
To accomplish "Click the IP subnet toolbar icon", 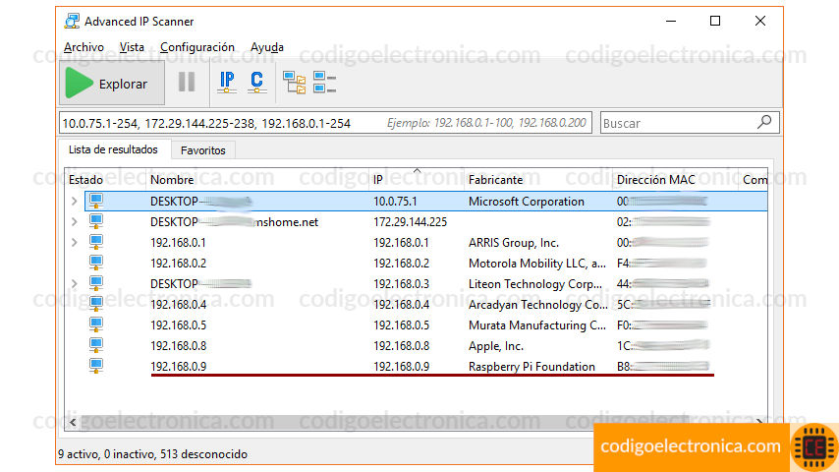I will point(227,82).
